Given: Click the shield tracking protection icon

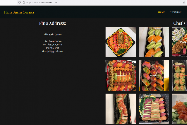Looking at the screenshot, I should (19, 2).
